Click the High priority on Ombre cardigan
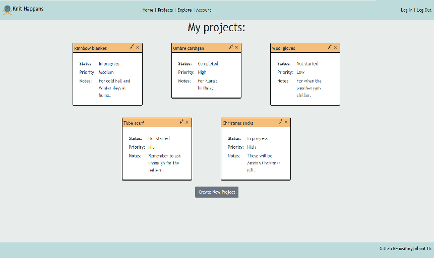Viewport: 434px width, 258px height. (202, 72)
